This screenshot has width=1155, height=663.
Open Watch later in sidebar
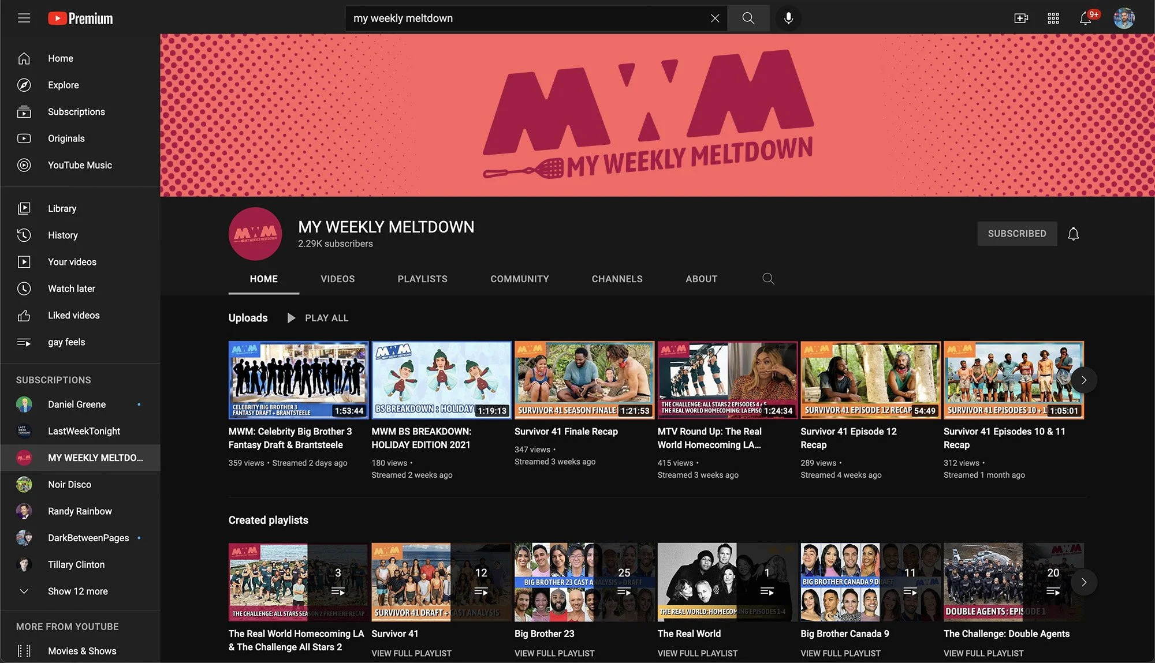(72, 289)
